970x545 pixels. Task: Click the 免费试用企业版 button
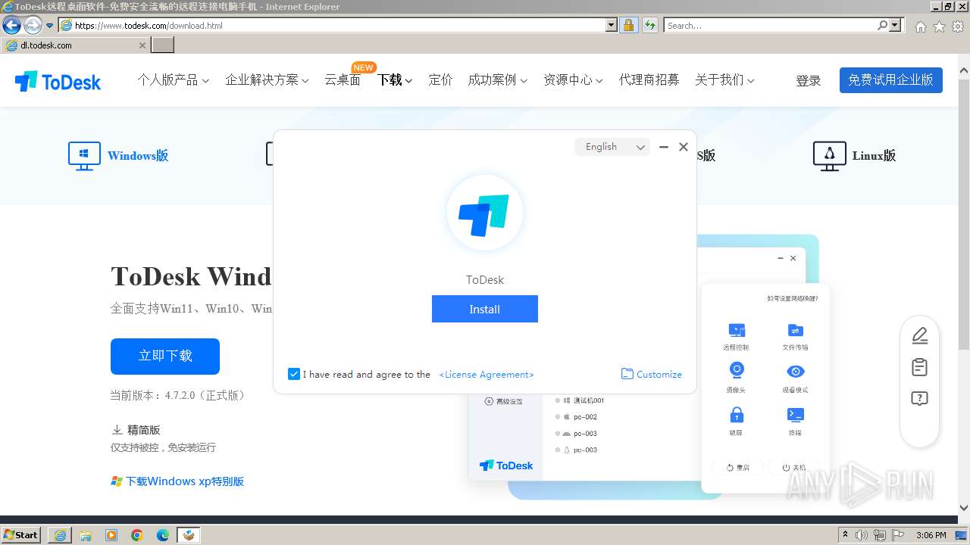890,80
